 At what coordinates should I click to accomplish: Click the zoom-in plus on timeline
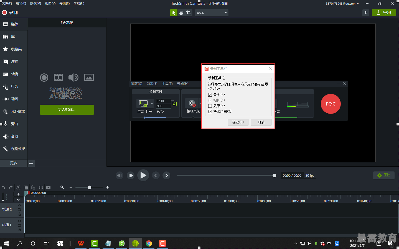point(108,188)
